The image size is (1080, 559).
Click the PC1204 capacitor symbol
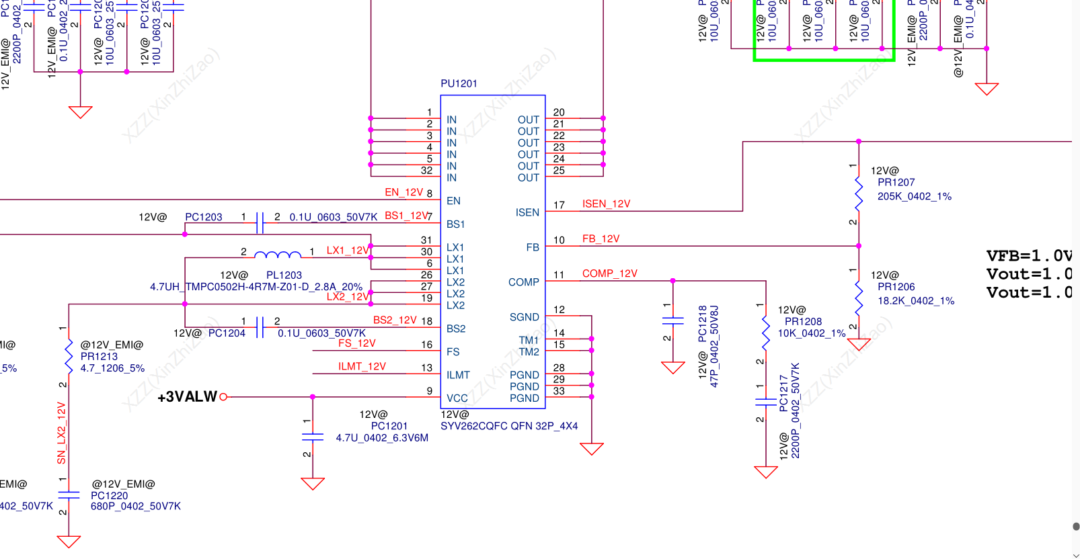point(260,327)
